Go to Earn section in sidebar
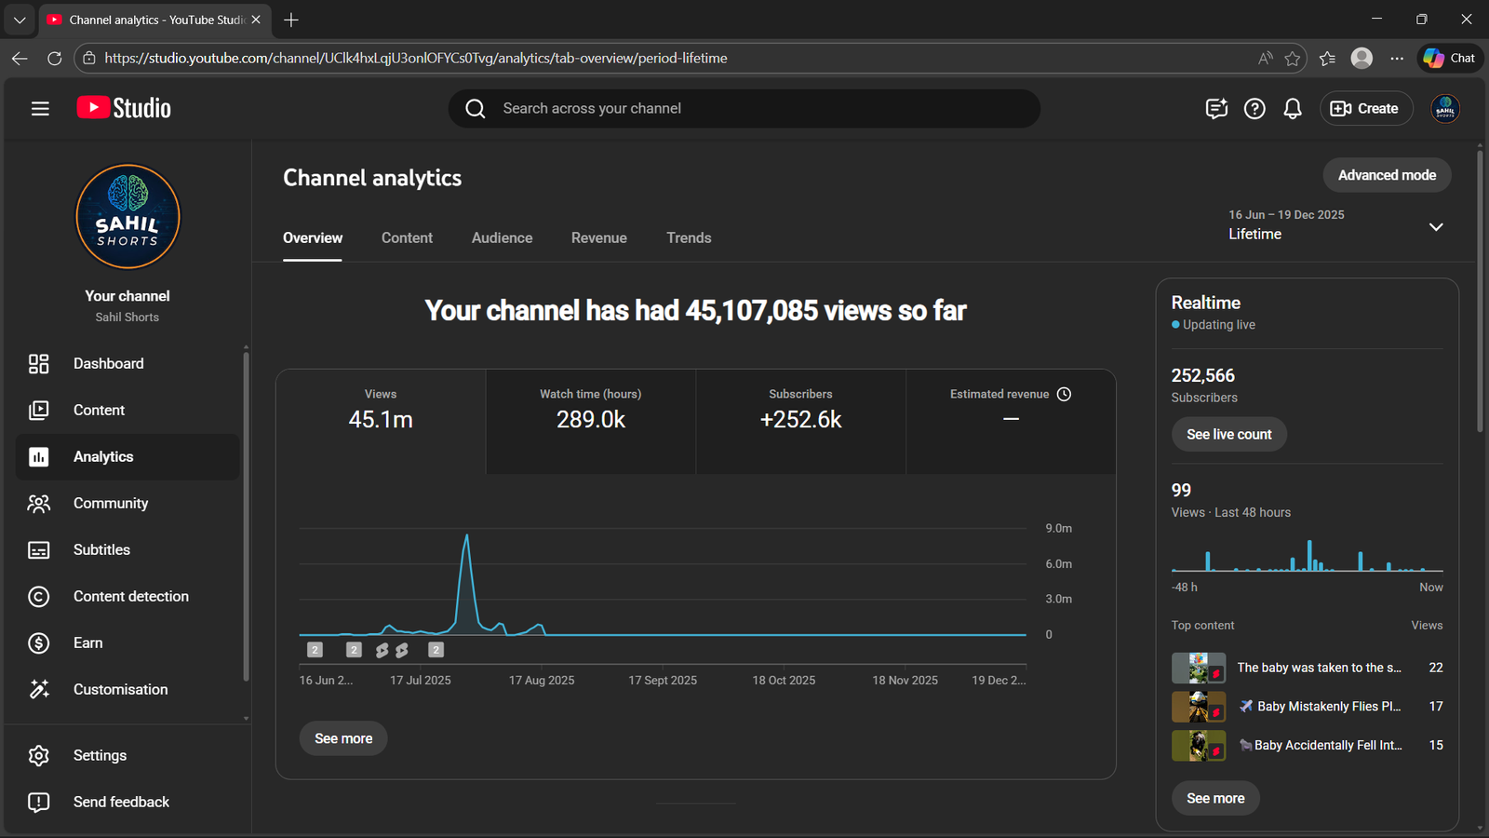 [x=87, y=643]
